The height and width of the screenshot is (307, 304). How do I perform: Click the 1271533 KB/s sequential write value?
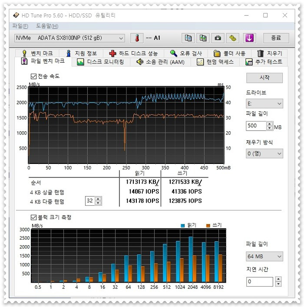(185, 182)
